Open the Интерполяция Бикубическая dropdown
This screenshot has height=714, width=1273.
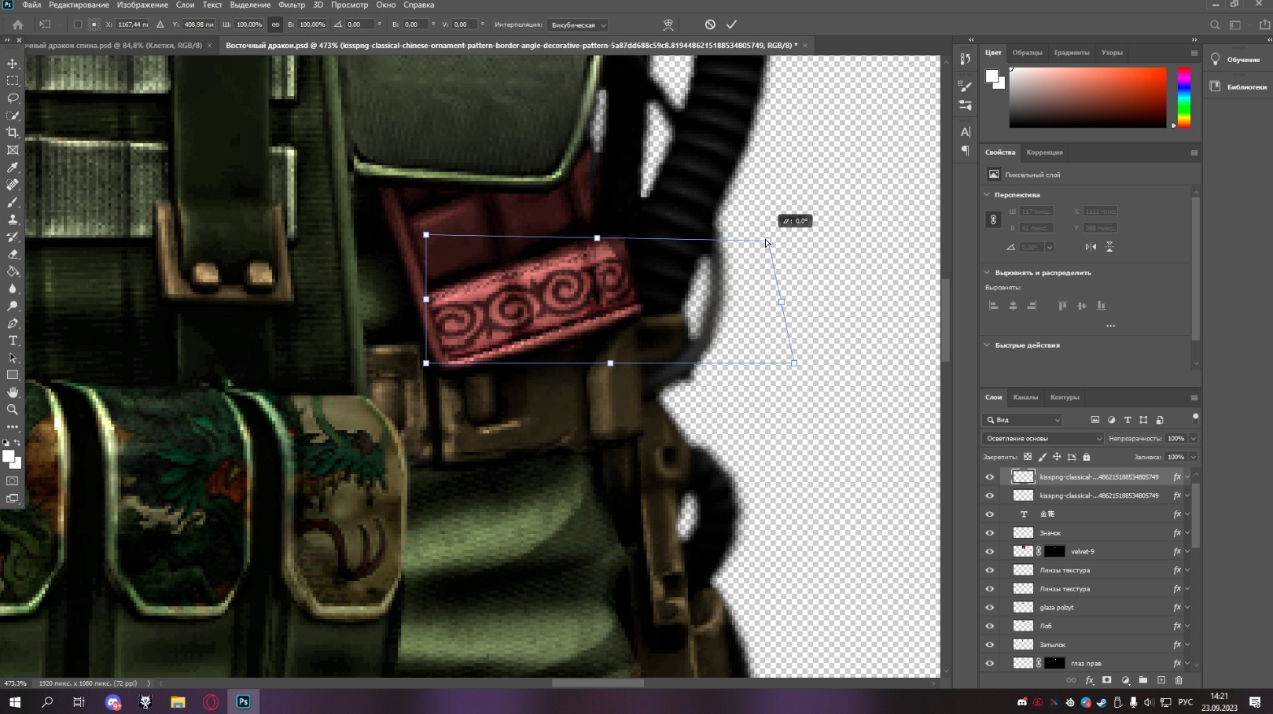578,25
